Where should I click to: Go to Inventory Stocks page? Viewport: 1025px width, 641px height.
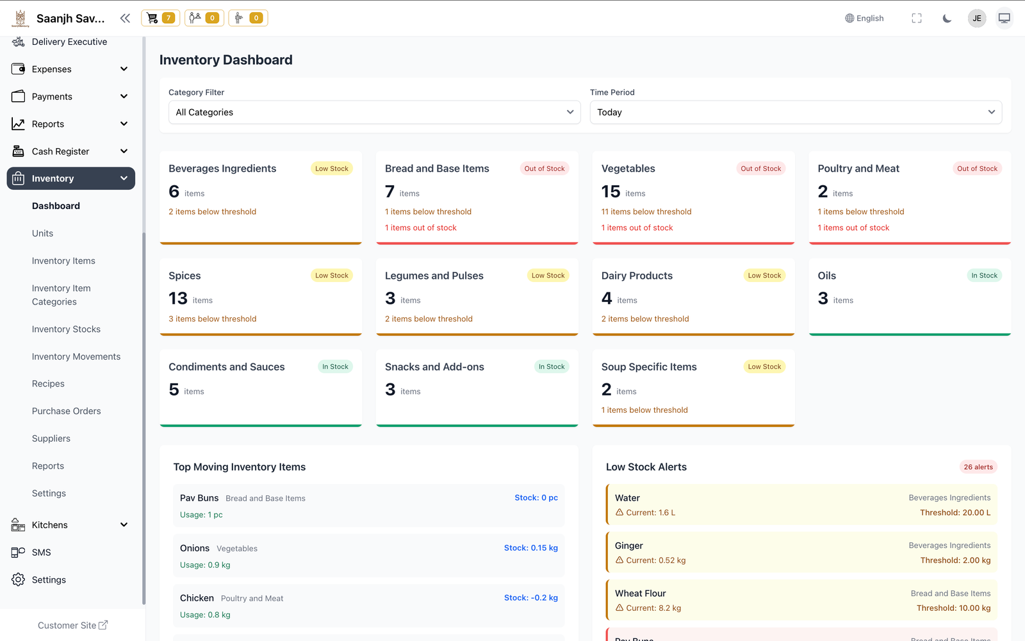tap(66, 329)
